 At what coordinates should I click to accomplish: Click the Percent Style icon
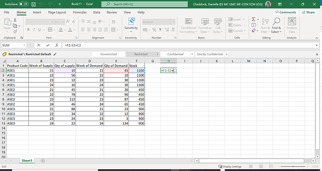[154, 30]
